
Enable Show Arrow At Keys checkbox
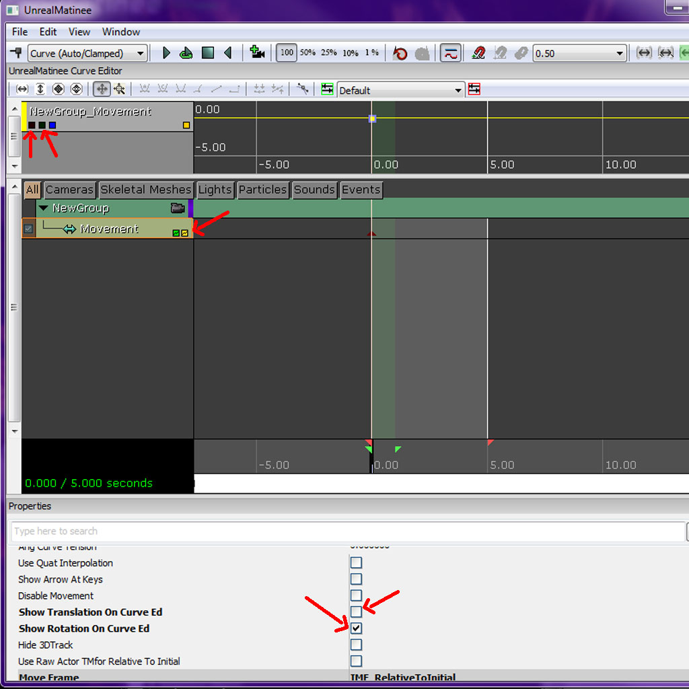[357, 579]
